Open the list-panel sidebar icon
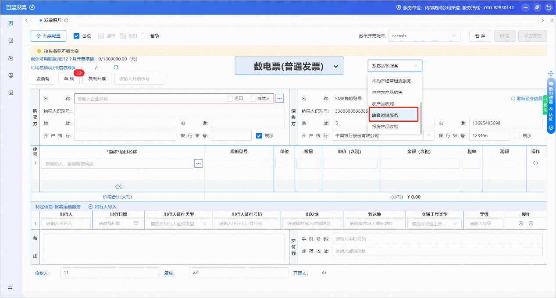556x298 pixels. coord(11,93)
